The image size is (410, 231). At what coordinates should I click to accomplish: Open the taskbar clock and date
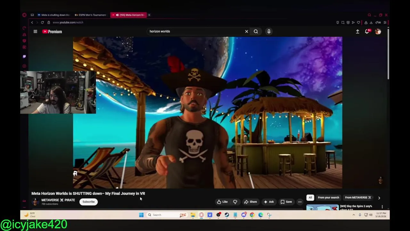point(381,215)
